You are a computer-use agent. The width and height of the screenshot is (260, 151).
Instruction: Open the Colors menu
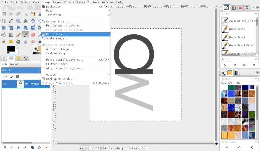click(69, 2)
